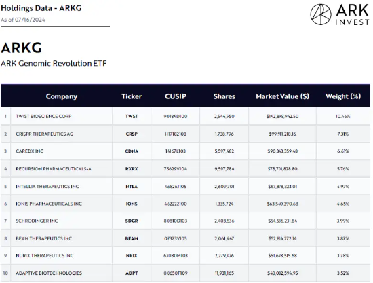373x283 pixels.
Task: Select CUSIP 90184D100 cell
Action: coord(176,116)
